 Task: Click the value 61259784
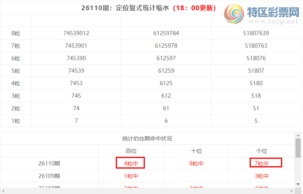click(166, 33)
